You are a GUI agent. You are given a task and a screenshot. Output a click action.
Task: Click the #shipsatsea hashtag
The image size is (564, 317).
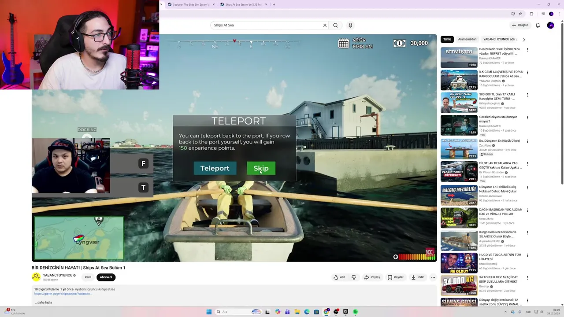coord(107,289)
